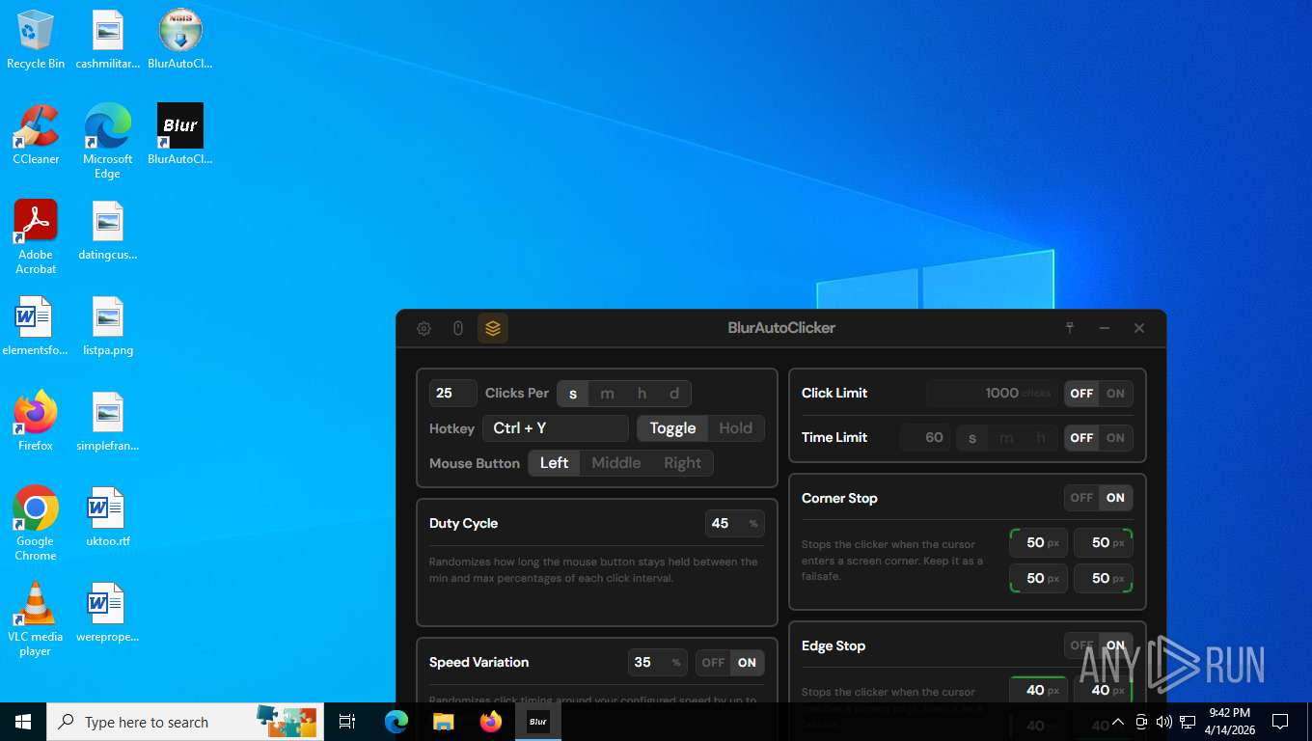Viewport: 1312px width, 741px height.
Task: Open Task View from taskbar
Action: [x=347, y=722]
